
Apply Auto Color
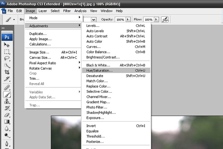click(x=116, y=42)
